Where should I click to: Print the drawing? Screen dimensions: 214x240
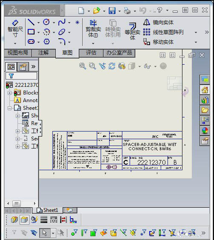click(x=127, y=11)
